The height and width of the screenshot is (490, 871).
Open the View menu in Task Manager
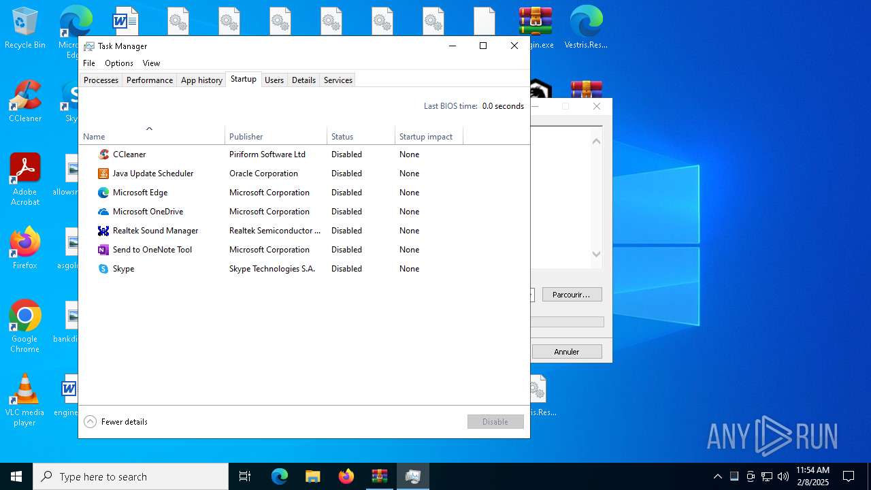point(151,63)
